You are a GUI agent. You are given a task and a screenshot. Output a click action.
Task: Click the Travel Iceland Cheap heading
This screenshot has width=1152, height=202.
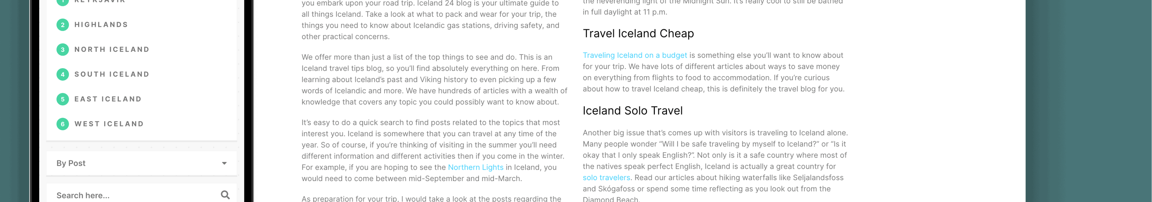[x=638, y=33]
